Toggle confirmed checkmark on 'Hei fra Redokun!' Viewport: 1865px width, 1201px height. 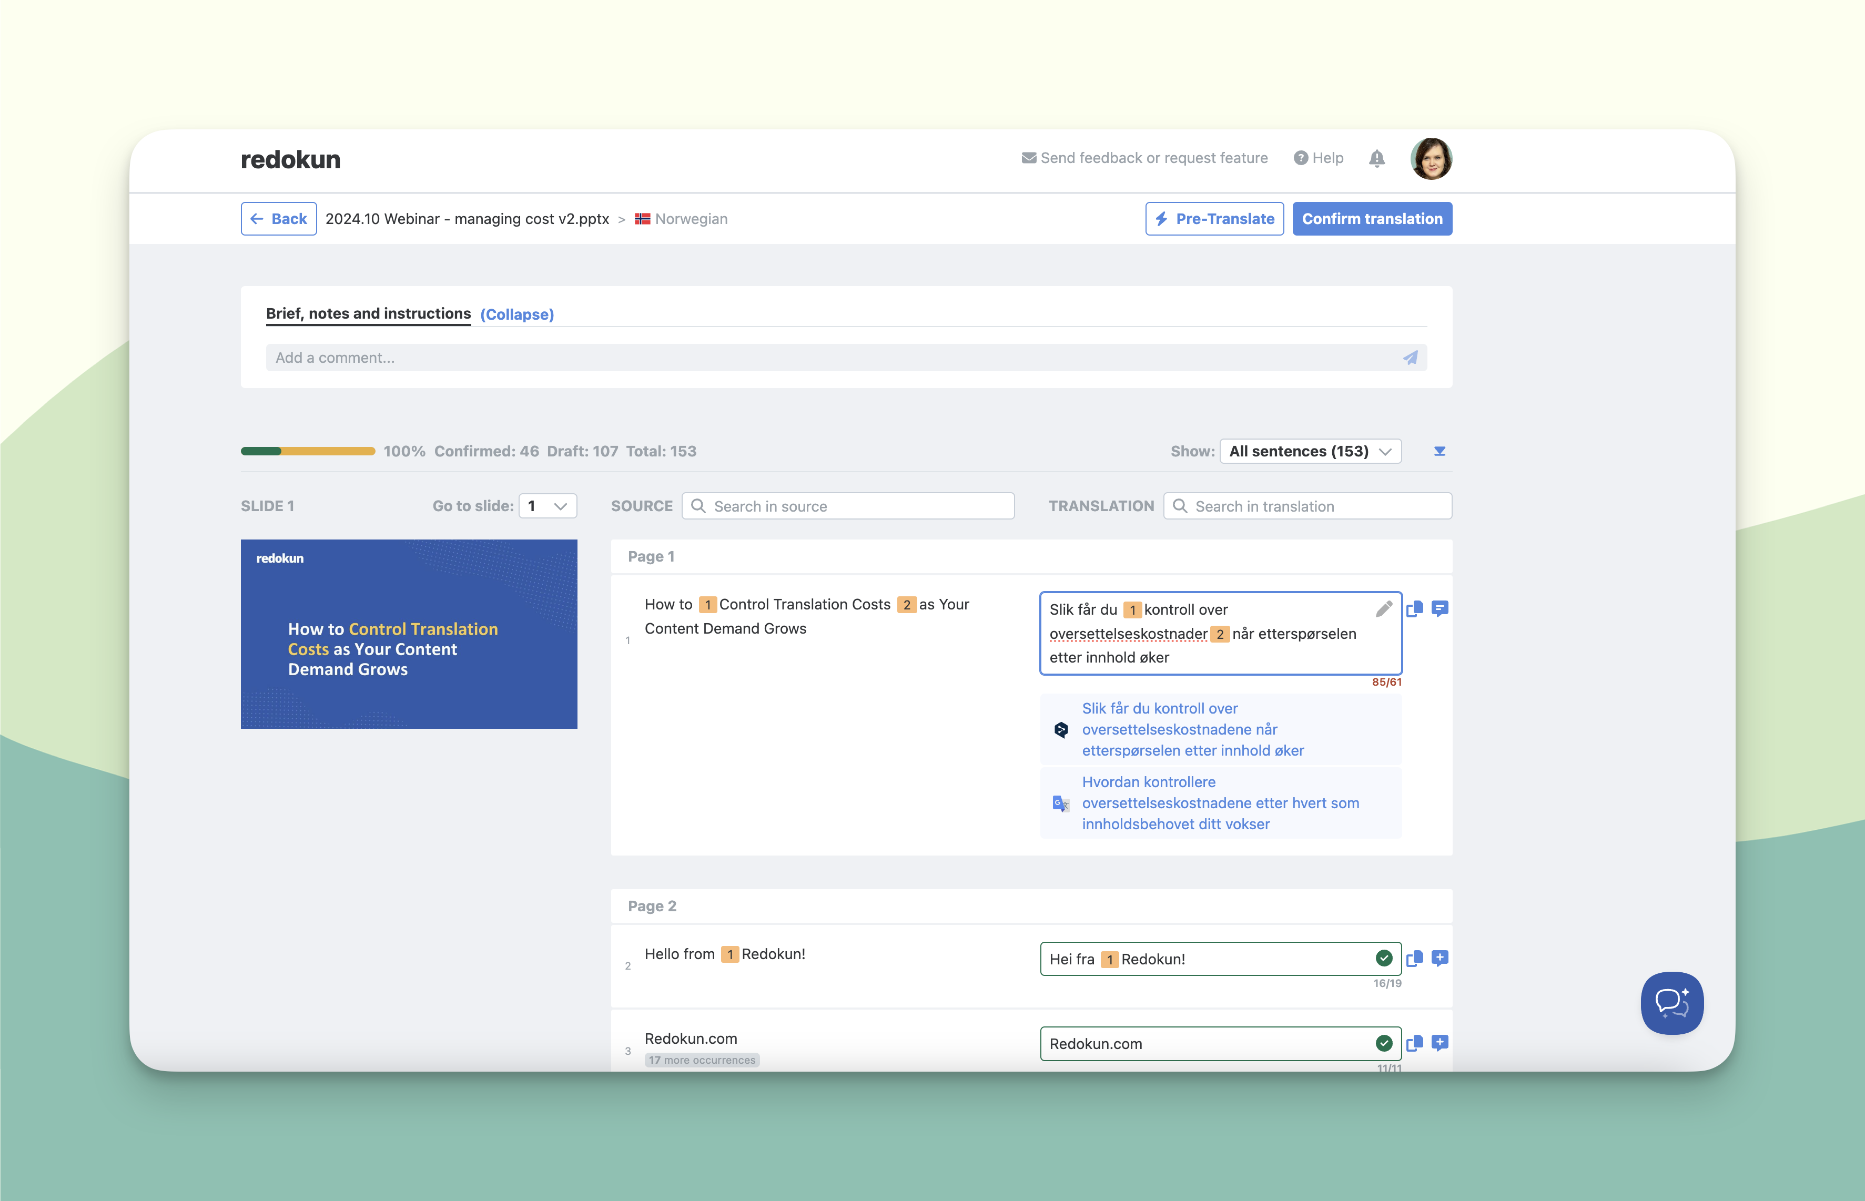[1384, 958]
